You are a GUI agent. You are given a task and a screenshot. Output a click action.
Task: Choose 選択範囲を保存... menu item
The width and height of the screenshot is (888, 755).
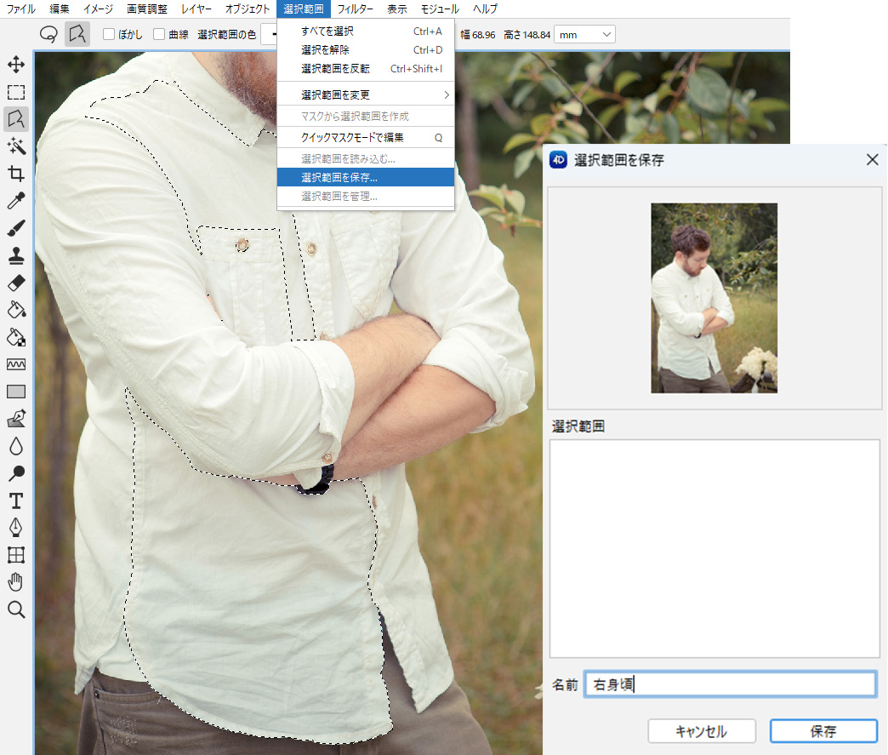(366, 177)
